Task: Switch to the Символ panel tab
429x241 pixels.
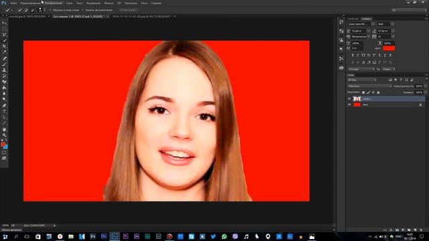Action: (x=367, y=19)
